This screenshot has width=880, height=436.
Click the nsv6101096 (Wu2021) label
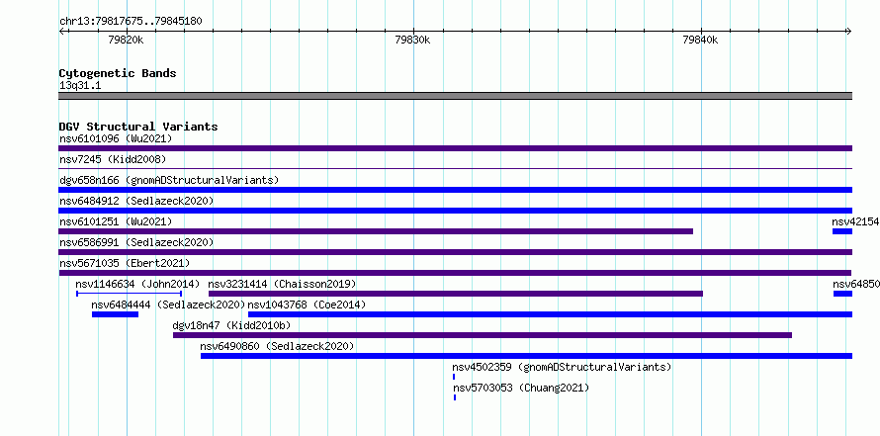[x=116, y=138]
